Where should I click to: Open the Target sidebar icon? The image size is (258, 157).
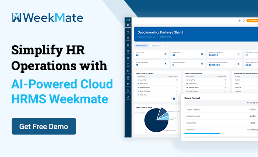coord(128,65)
